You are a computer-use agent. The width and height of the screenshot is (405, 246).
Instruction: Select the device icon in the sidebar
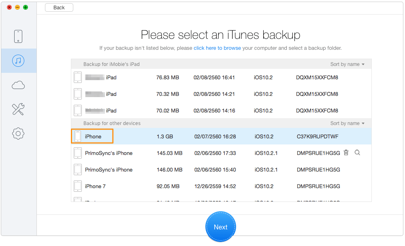18,36
